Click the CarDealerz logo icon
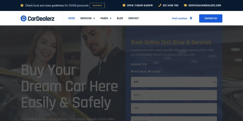243x121 pixels. [x=24, y=18]
